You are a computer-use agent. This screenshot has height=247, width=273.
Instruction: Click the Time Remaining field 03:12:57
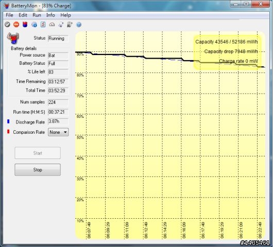[58, 82]
